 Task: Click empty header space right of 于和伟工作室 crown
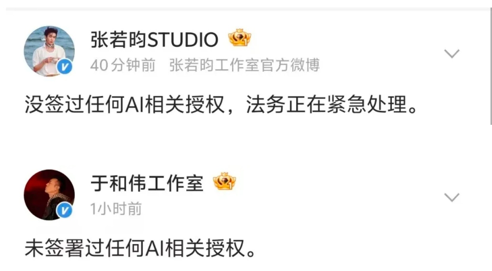(x=337, y=182)
